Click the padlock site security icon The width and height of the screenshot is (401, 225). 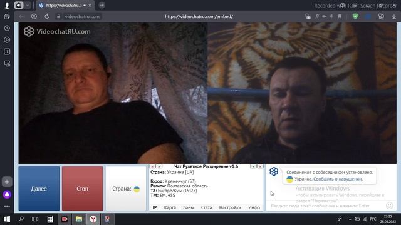pos(58,17)
